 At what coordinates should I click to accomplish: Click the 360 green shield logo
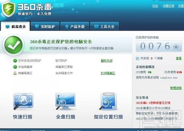(x=8, y=9)
